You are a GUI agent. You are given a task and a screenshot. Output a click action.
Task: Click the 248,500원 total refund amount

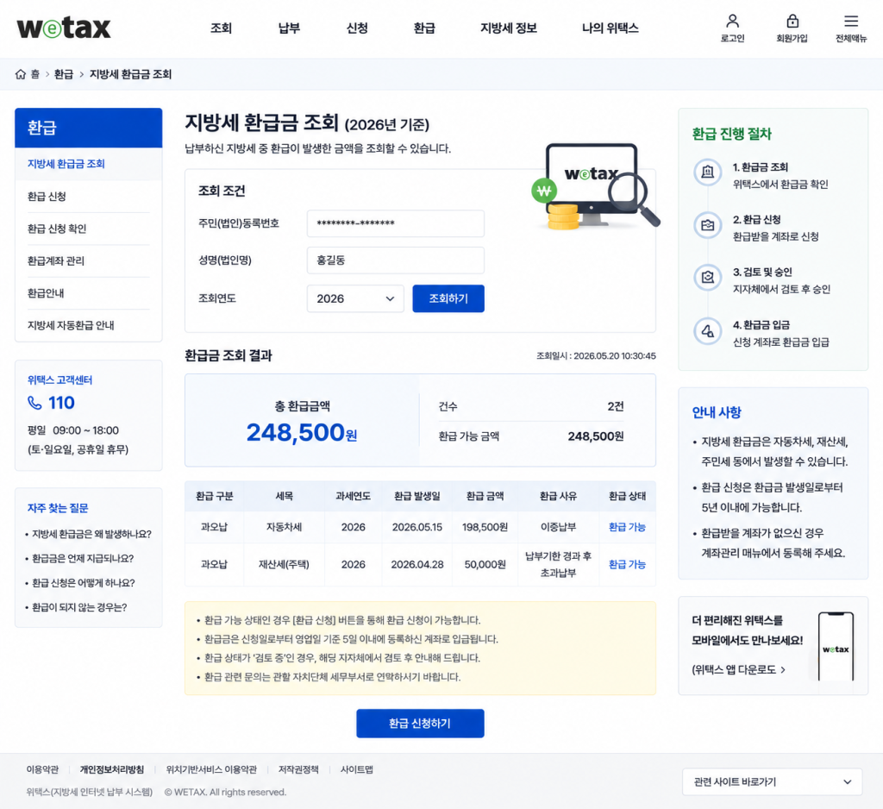pyautogui.click(x=302, y=433)
